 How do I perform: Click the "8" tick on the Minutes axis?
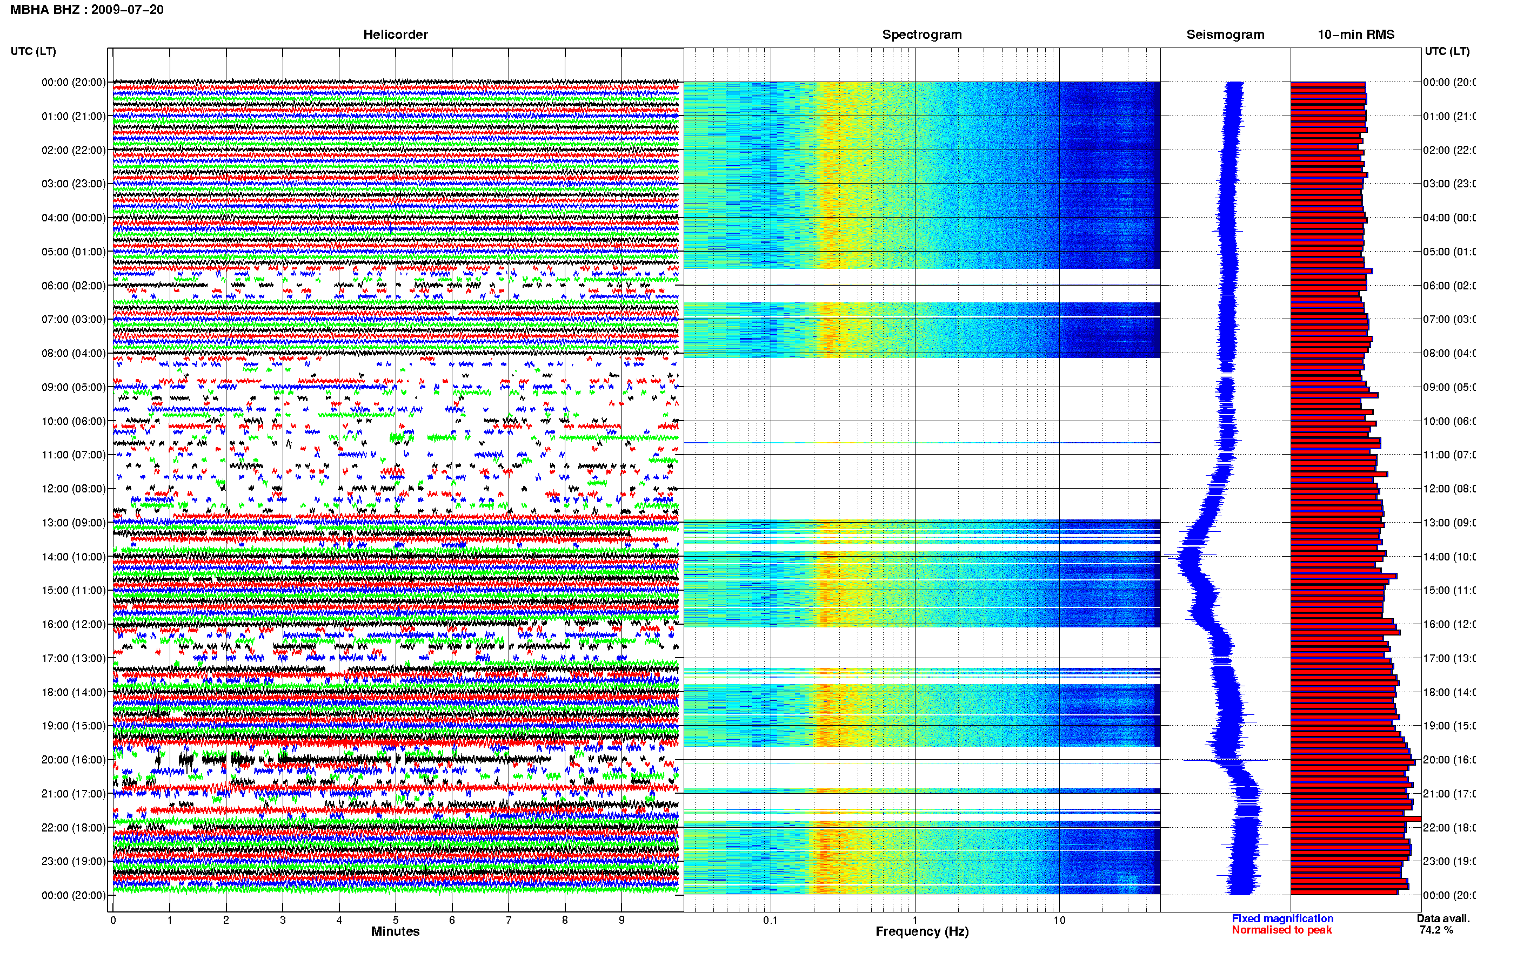coord(565,920)
